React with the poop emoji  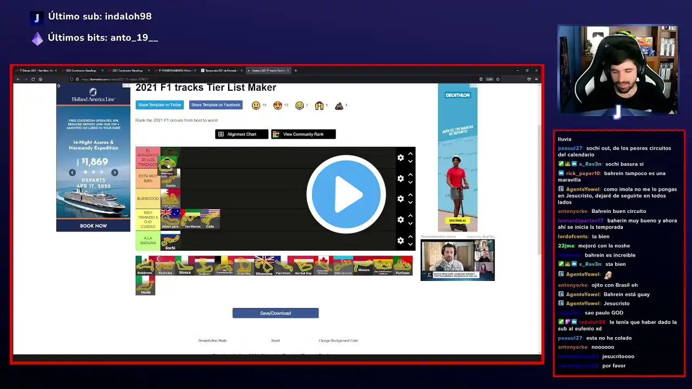[x=340, y=105]
